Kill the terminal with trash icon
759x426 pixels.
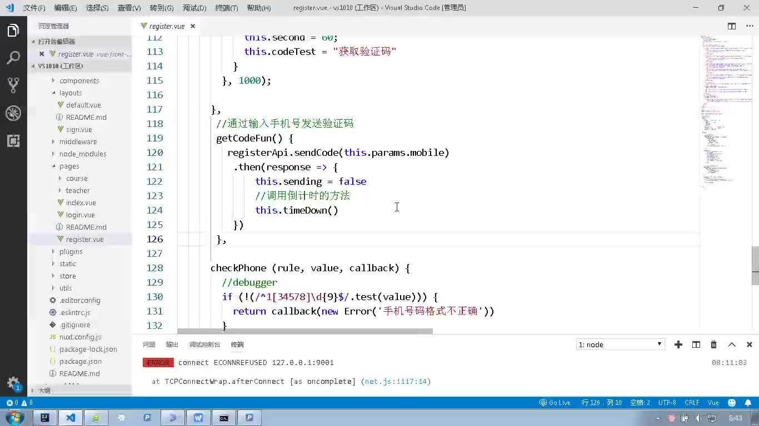pyautogui.click(x=713, y=344)
